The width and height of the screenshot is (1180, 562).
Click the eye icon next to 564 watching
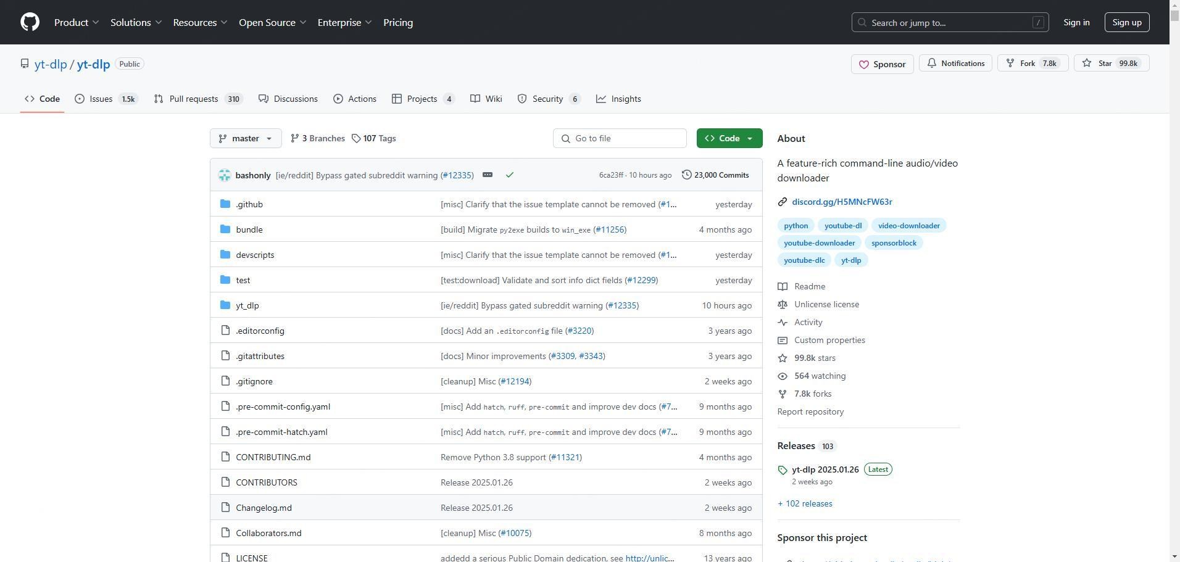click(783, 376)
